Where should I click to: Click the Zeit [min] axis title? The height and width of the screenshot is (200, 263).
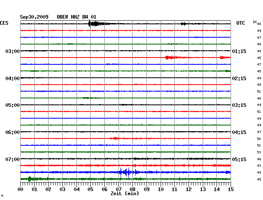[125, 194]
